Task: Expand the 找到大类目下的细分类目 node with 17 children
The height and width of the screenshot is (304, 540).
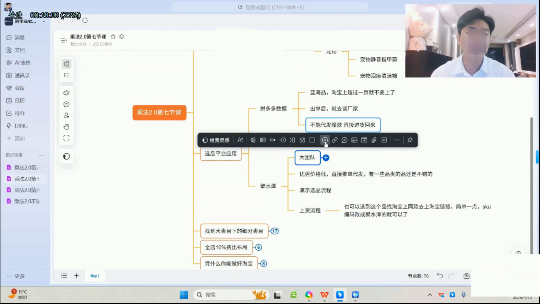Action: coord(275,231)
